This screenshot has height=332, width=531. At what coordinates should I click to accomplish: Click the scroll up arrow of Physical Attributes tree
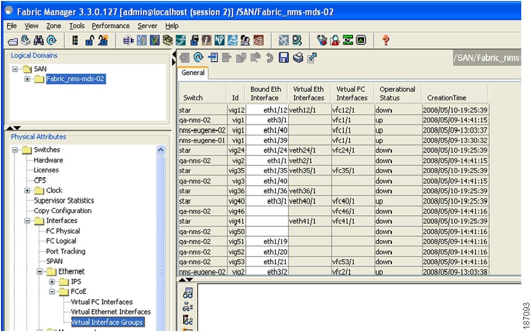tap(161, 150)
